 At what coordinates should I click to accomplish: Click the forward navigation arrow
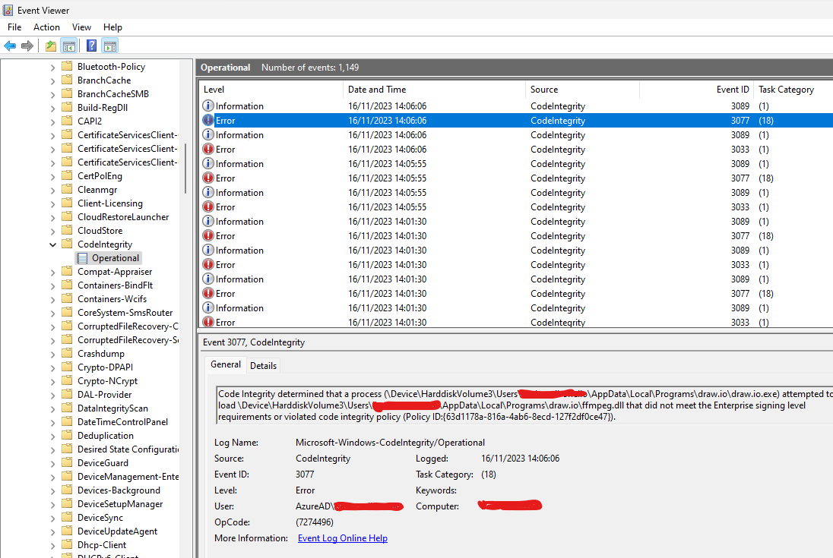click(26, 45)
